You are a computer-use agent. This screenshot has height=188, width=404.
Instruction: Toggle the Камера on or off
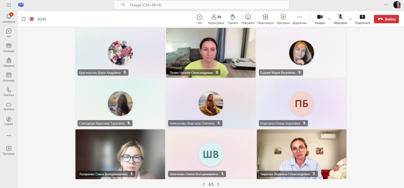click(x=320, y=19)
